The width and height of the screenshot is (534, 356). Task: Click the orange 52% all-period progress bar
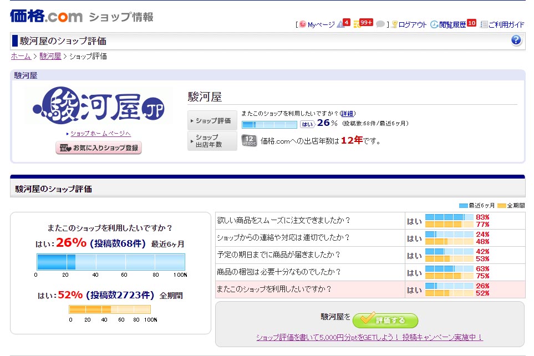(x=110, y=309)
